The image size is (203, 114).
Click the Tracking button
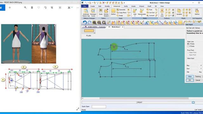click(x=198, y=77)
